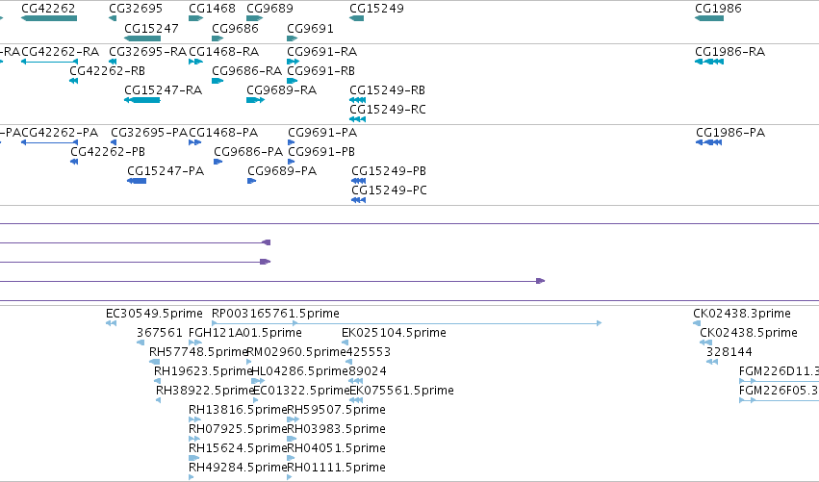The width and height of the screenshot is (819, 482).
Task: Select the CG1468 gene label
Action: [x=212, y=9]
